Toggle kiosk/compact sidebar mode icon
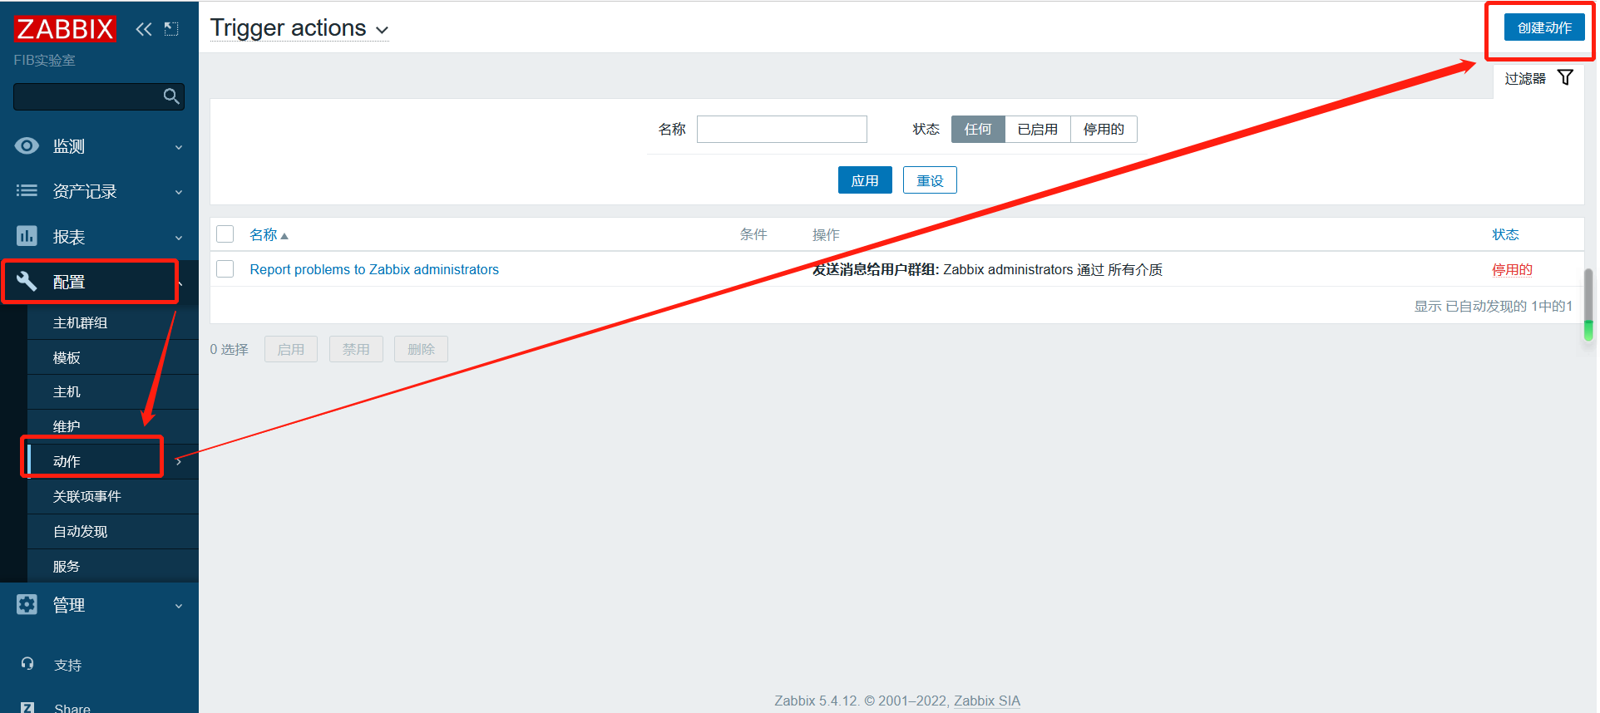The height and width of the screenshot is (713, 1600). pos(171,29)
